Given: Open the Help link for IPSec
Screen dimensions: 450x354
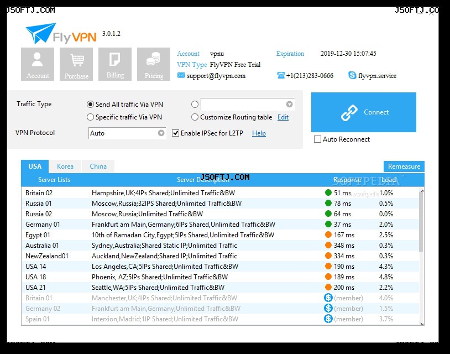Looking at the screenshot, I should point(259,133).
